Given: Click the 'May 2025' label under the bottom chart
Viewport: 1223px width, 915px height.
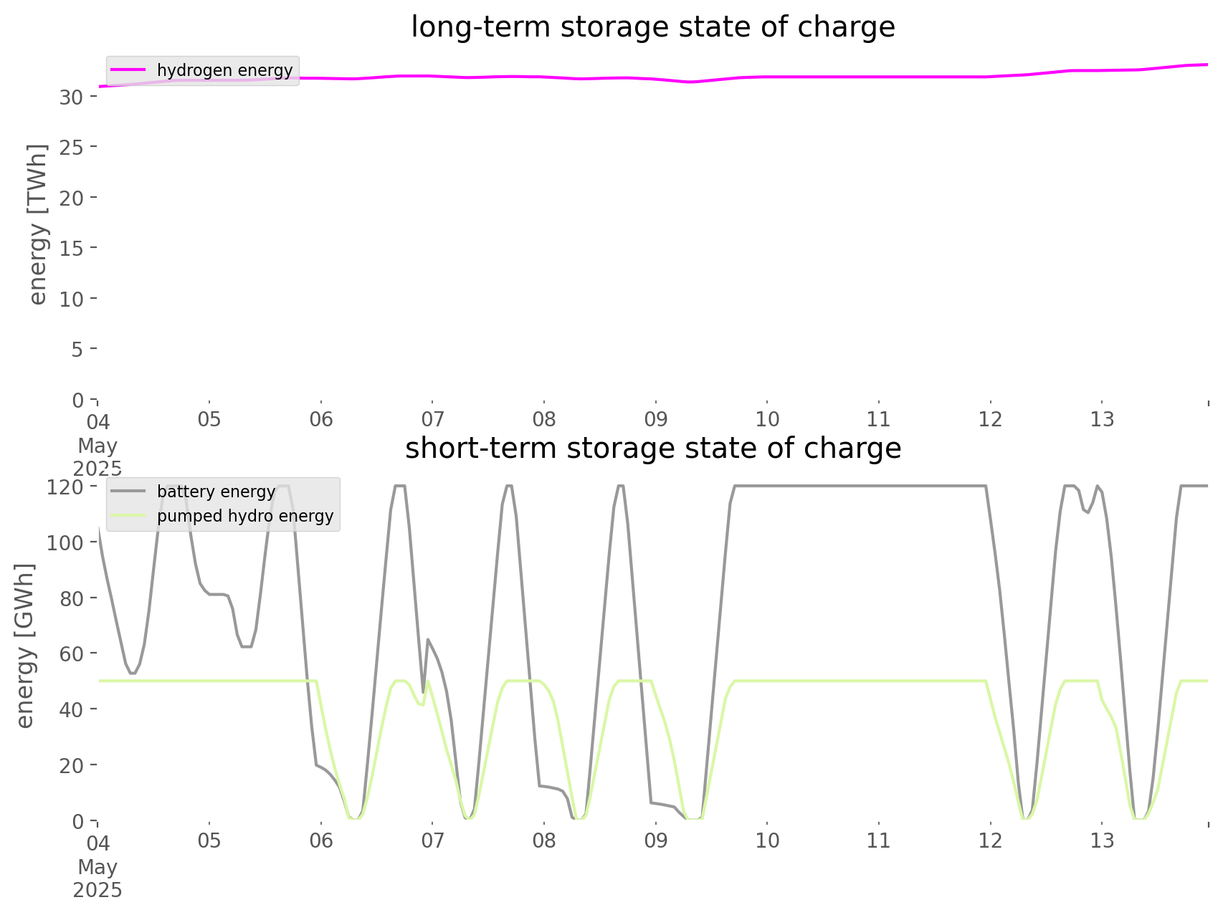Looking at the screenshot, I should (x=97, y=878).
